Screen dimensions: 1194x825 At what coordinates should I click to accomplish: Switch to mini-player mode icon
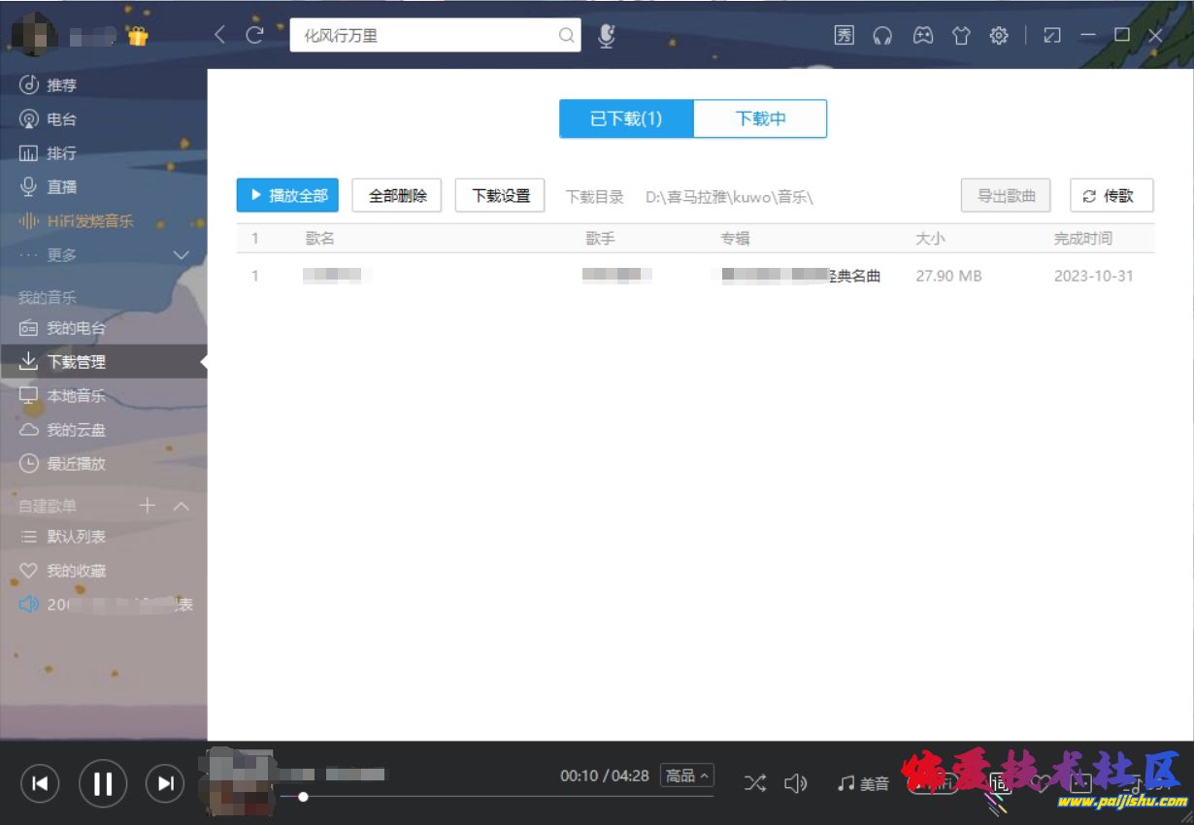(1051, 35)
